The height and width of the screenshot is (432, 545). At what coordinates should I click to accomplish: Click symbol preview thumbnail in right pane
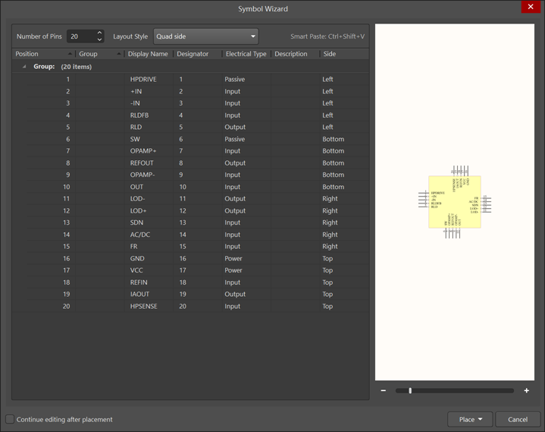pyautogui.click(x=454, y=202)
